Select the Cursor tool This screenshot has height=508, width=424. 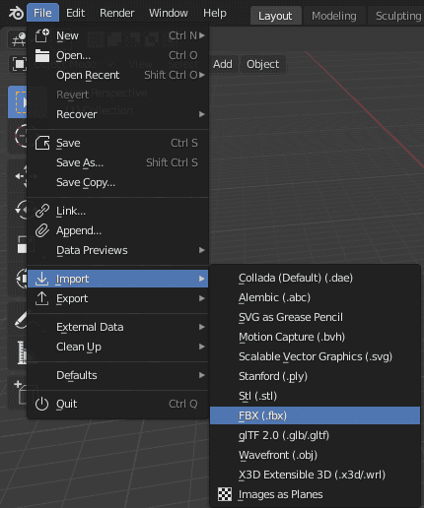pos(18,136)
